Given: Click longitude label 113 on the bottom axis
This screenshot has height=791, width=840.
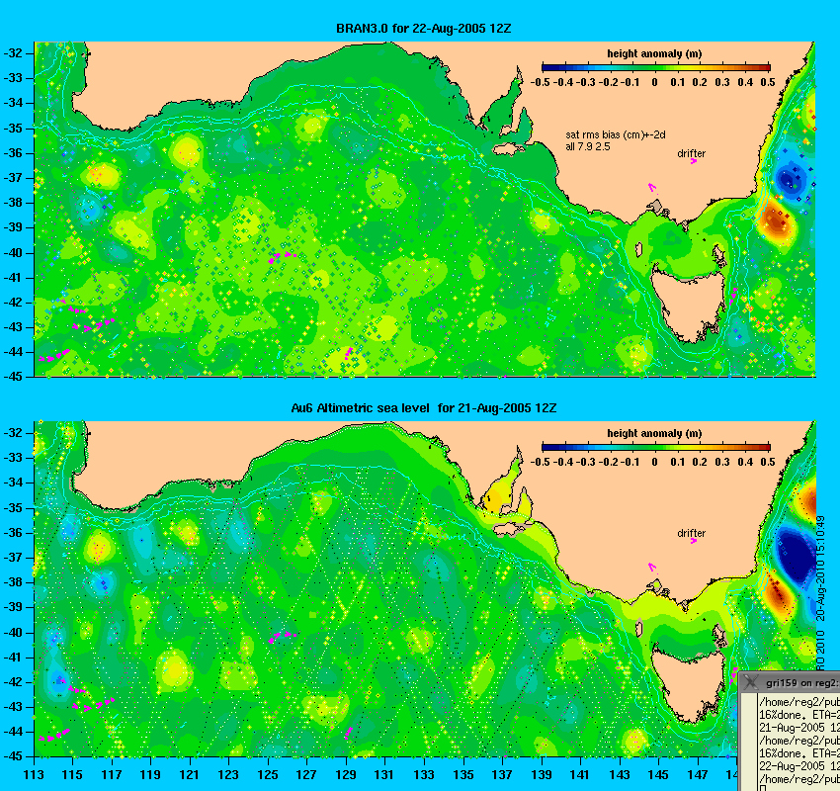Looking at the screenshot, I should pyautogui.click(x=34, y=774).
